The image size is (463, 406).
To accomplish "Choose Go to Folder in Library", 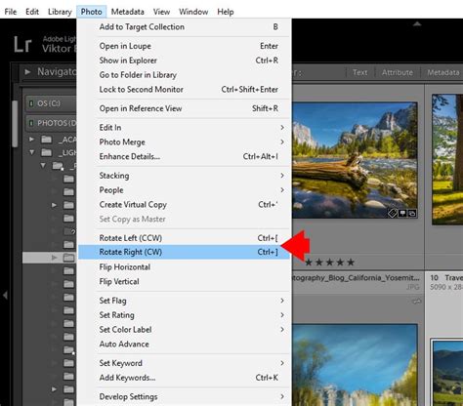I will pyautogui.click(x=184, y=75).
